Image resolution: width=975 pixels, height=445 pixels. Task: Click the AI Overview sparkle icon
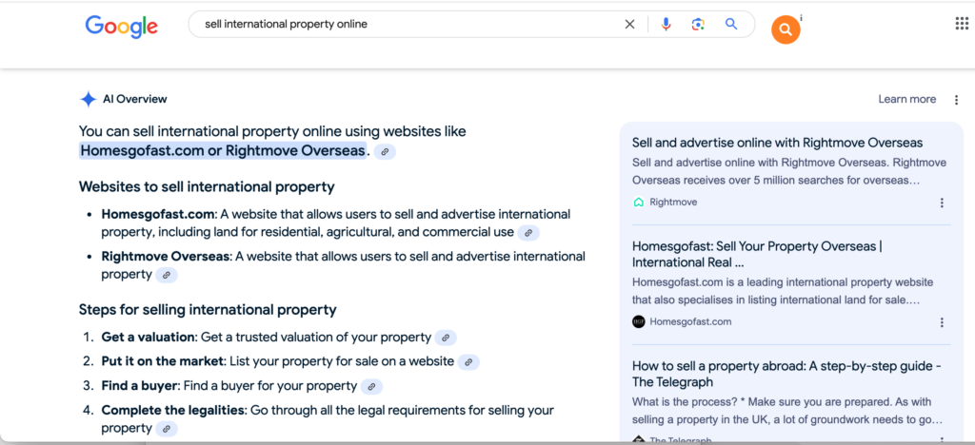tap(89, 99)
